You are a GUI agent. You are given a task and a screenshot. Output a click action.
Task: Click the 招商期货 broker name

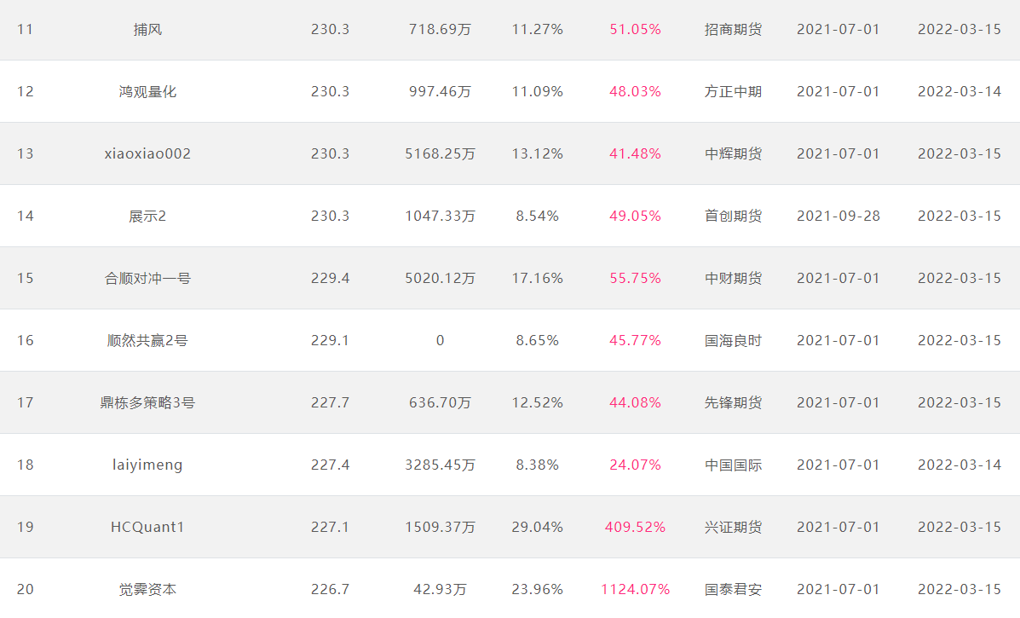[x=733, y=29]
